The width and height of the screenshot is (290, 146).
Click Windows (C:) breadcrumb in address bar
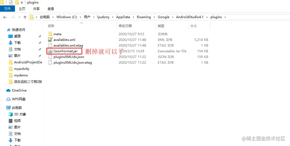(67, 17)
